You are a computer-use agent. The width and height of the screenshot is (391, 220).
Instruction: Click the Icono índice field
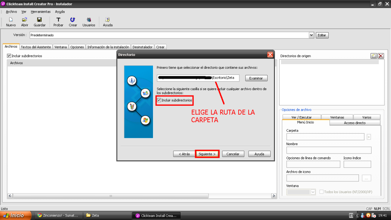357,164
